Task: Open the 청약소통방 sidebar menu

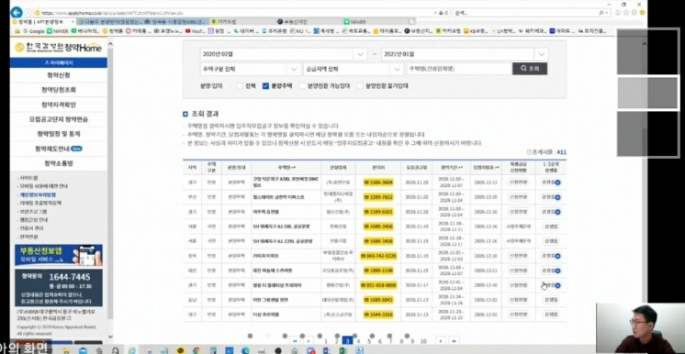Action: tap(59, 163)
